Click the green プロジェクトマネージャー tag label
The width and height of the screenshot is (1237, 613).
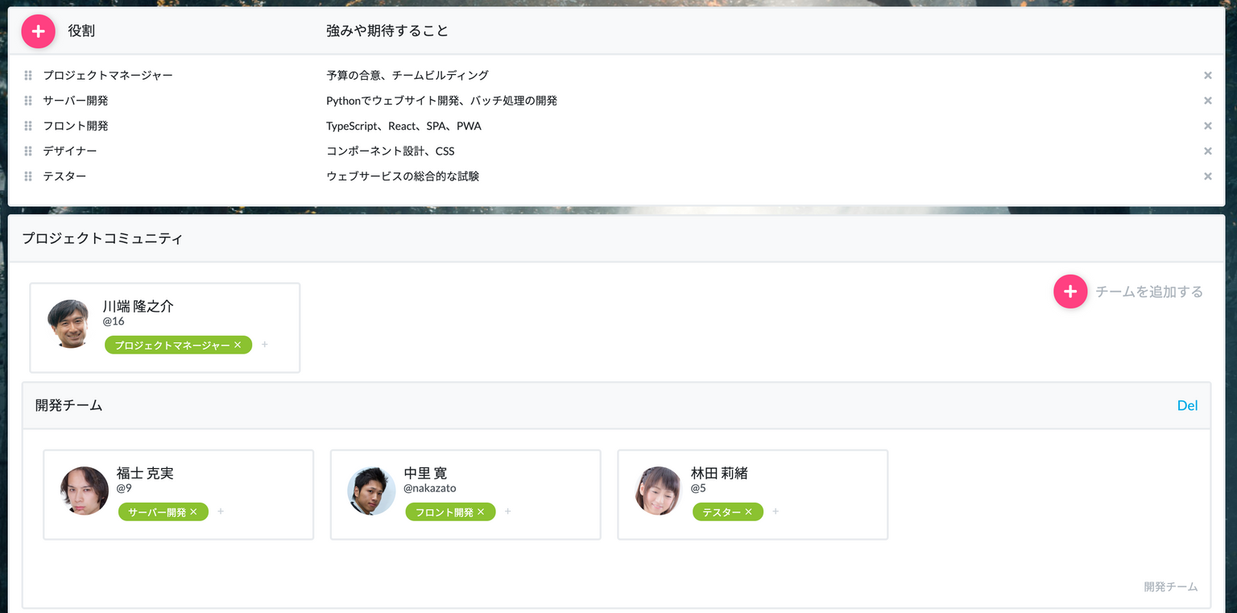tap(172, 345)
